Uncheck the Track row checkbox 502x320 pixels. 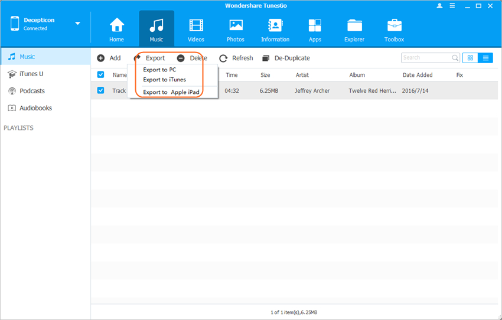tap(100, 90)
